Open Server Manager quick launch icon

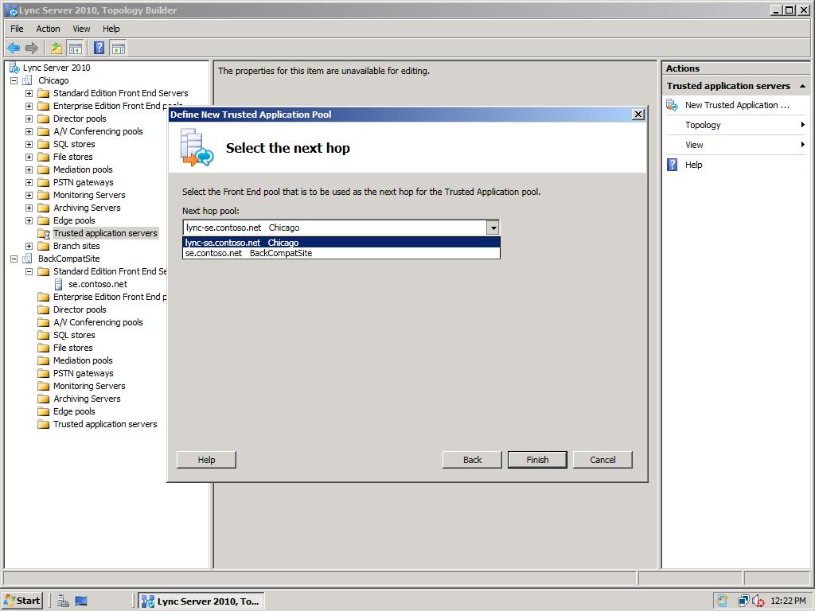pos(63,601)
